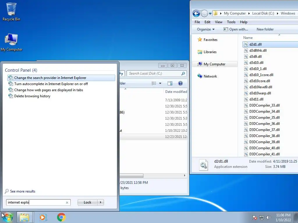This screenshot has height=223, width=298.
Task: Click the Favorites star in navigation pane
Action: point(200,39)
